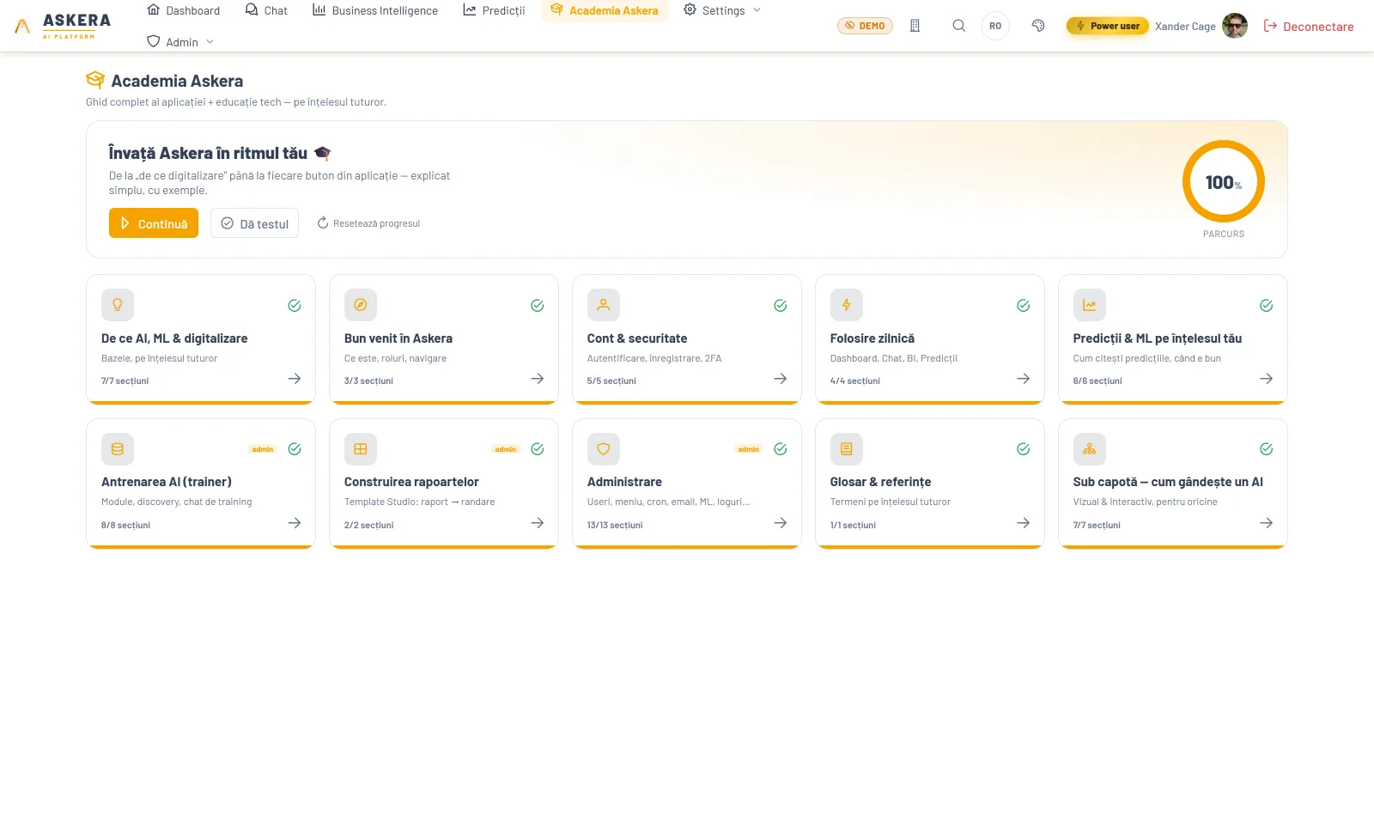Image resolution: width=1374 pixels, height=816 pixels.
Task: Click admin badge on Construirea rapoartelor card
Action: (x=506, y=449)
